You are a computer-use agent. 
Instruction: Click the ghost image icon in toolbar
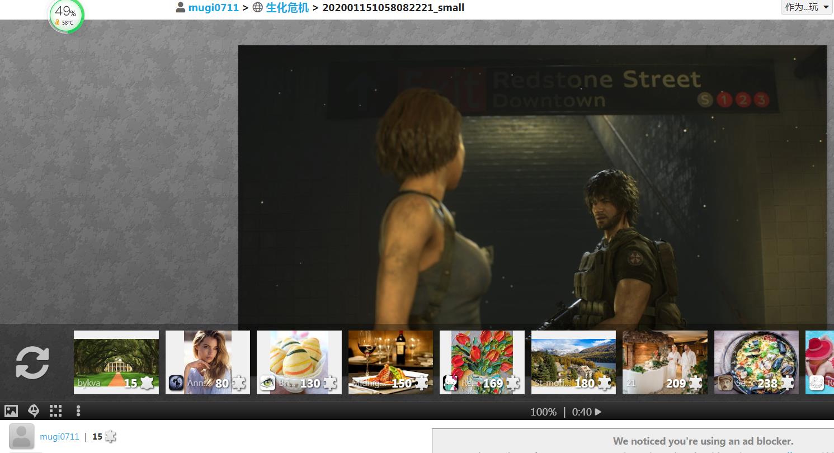tap(34, 412)
